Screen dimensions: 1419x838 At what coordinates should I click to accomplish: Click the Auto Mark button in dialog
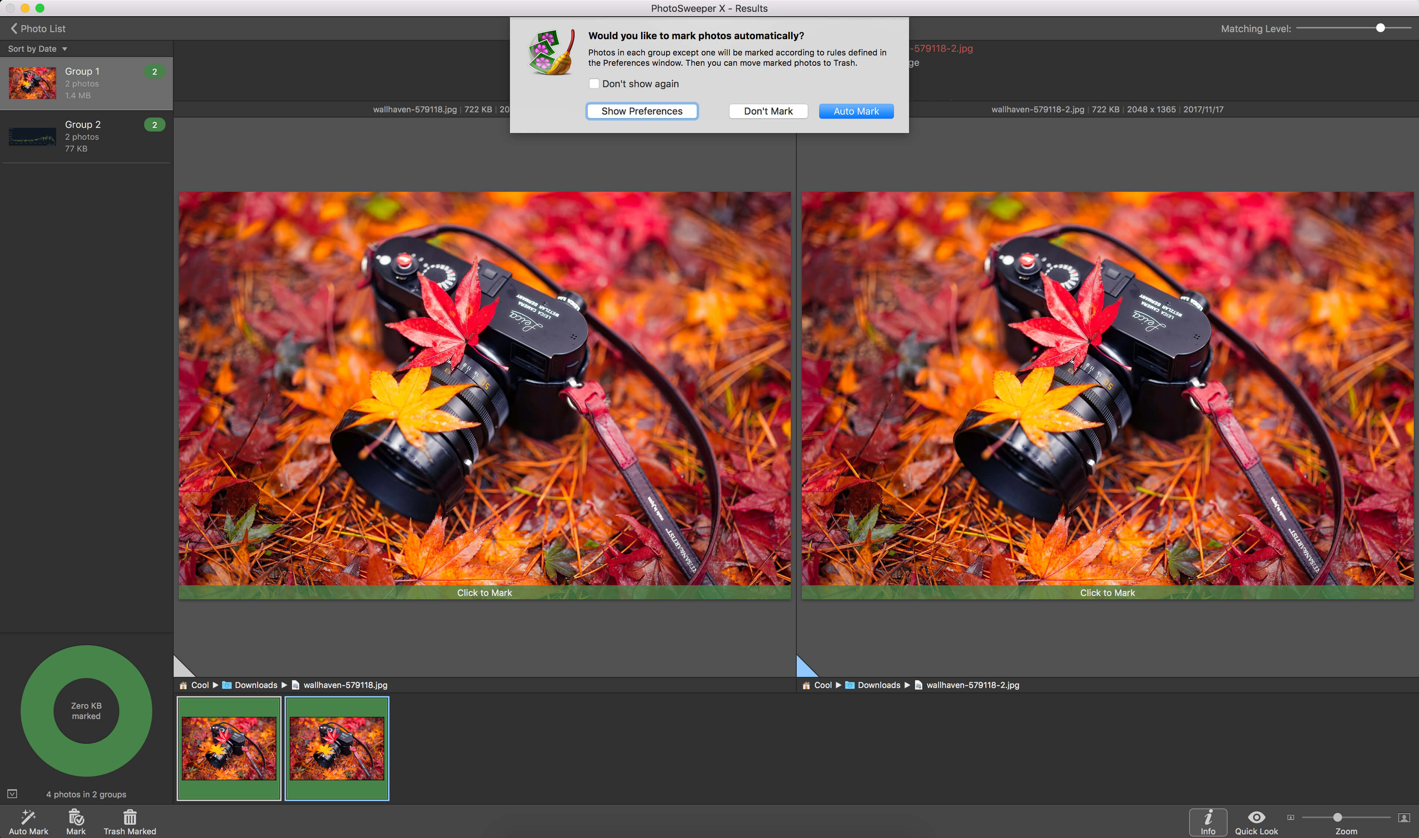tap(856, 111)
